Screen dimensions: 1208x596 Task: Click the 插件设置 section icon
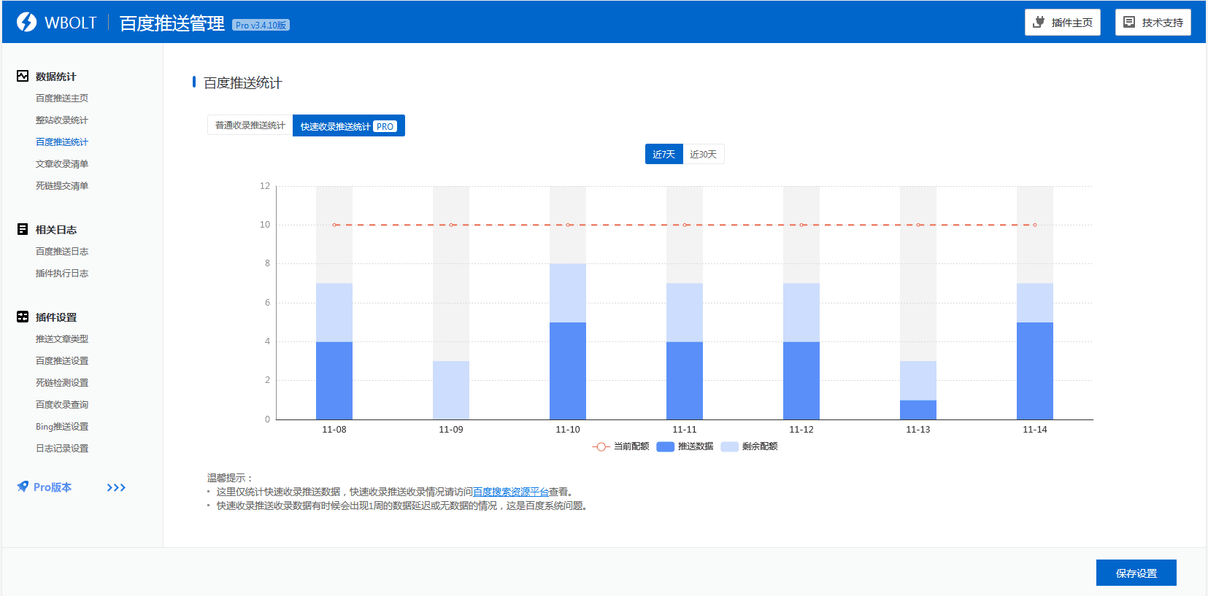[23, 317]
